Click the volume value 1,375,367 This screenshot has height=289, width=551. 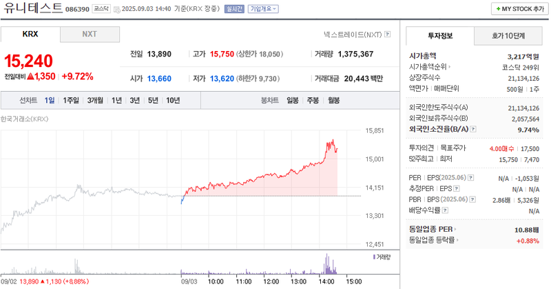355,54
